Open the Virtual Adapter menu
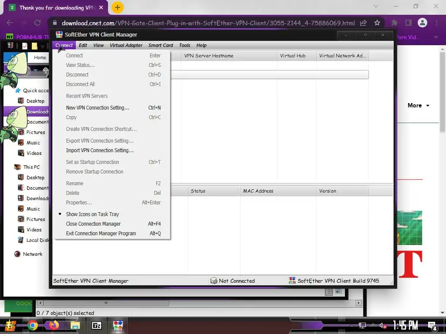Screen dimensions: 446x334 point(126,45)
